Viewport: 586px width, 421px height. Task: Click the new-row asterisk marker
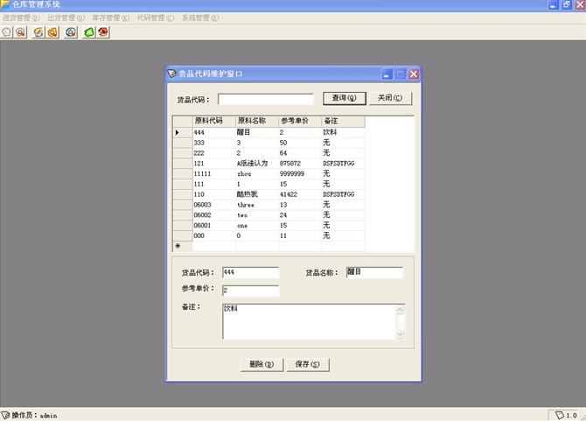tap(183, 246)
